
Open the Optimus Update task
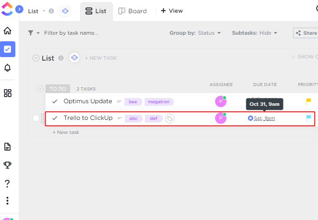pyautogui.click(x=88, y=101)
